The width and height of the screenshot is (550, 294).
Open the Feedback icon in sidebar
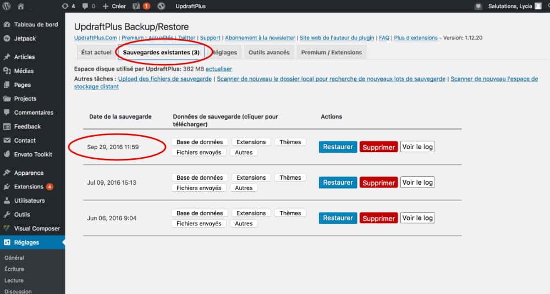pos(7,126)
